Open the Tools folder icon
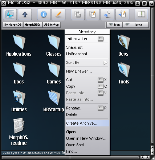Image resolution: width=155 pixels, height=160 pixels. tap(123, 73)
